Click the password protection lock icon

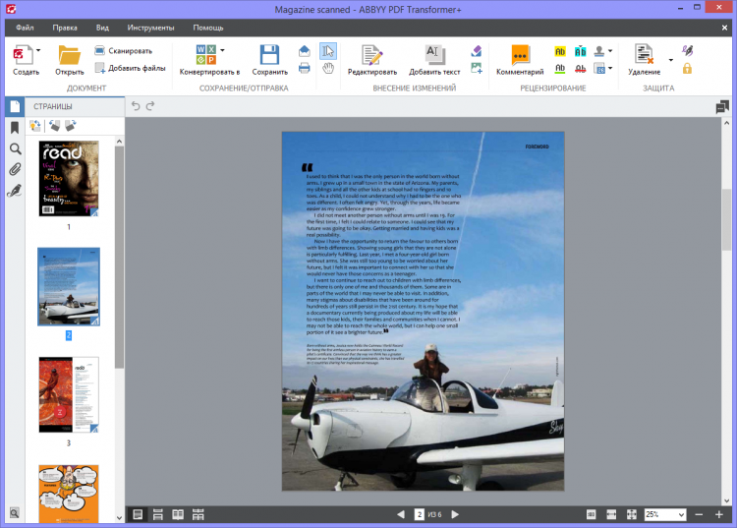pos(687,69)
